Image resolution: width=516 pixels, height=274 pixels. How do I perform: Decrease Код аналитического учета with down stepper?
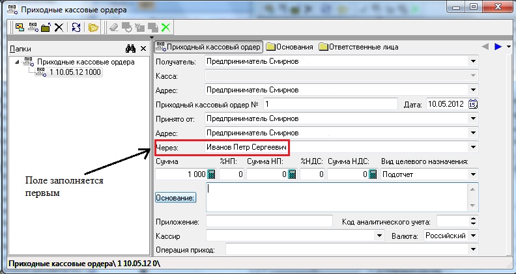pos(473,224)
